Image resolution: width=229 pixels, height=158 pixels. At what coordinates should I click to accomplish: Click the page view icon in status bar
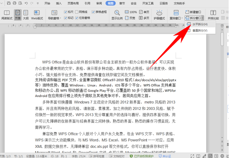(210, 156)
